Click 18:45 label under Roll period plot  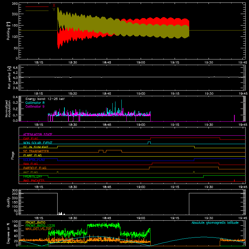click(107, 94)
